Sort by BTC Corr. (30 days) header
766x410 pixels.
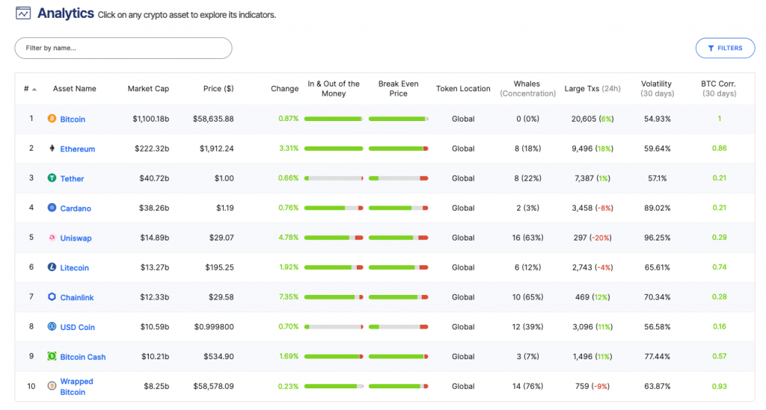point(719,89)
